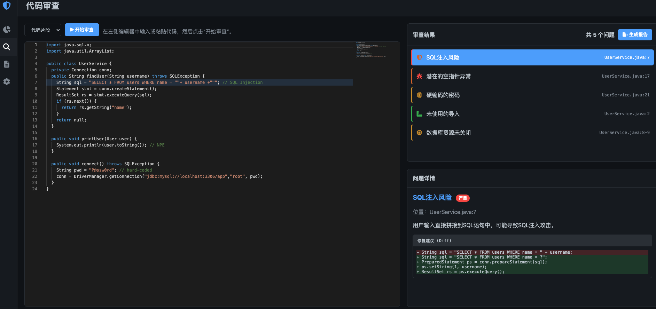Click the code minimap preview in editor
Image resolution: width=656 pixels, height=309 pixels.
pos(371,50)
